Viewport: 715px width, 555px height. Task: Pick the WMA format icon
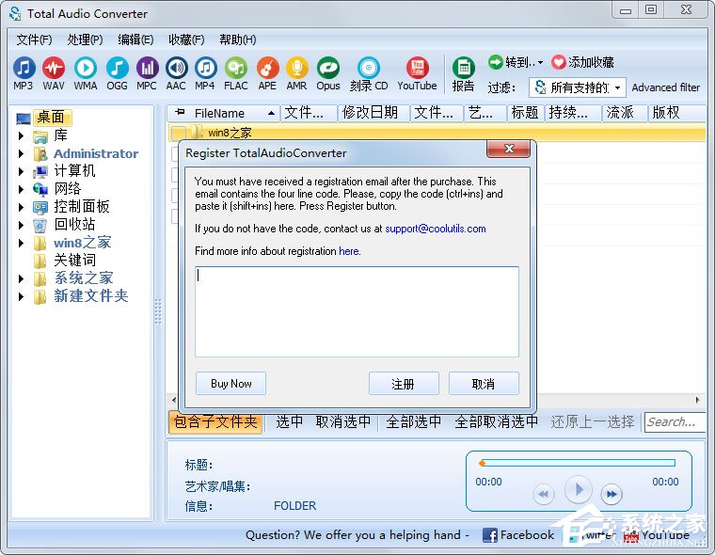(86, 73)
